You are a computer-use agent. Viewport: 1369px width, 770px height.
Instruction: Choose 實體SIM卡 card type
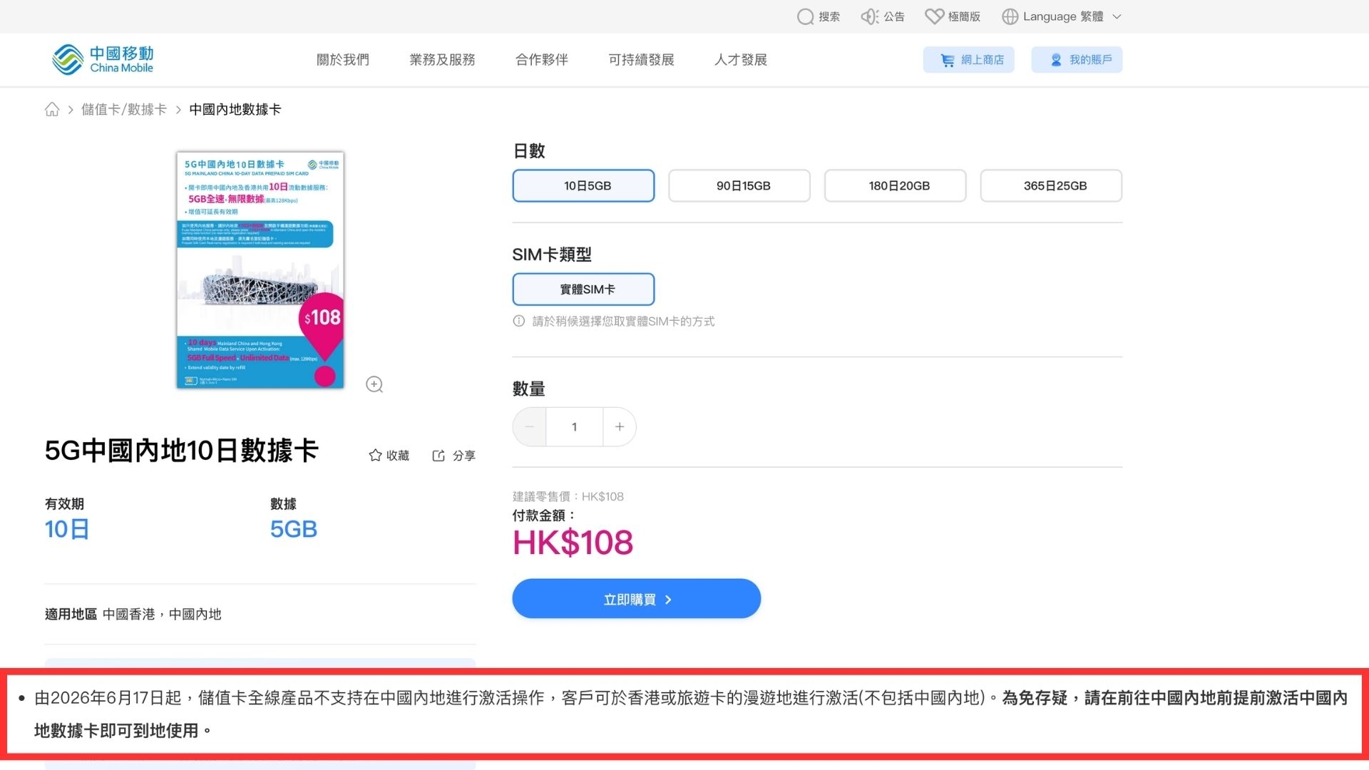pyautogui.click(x=583, y=289)
